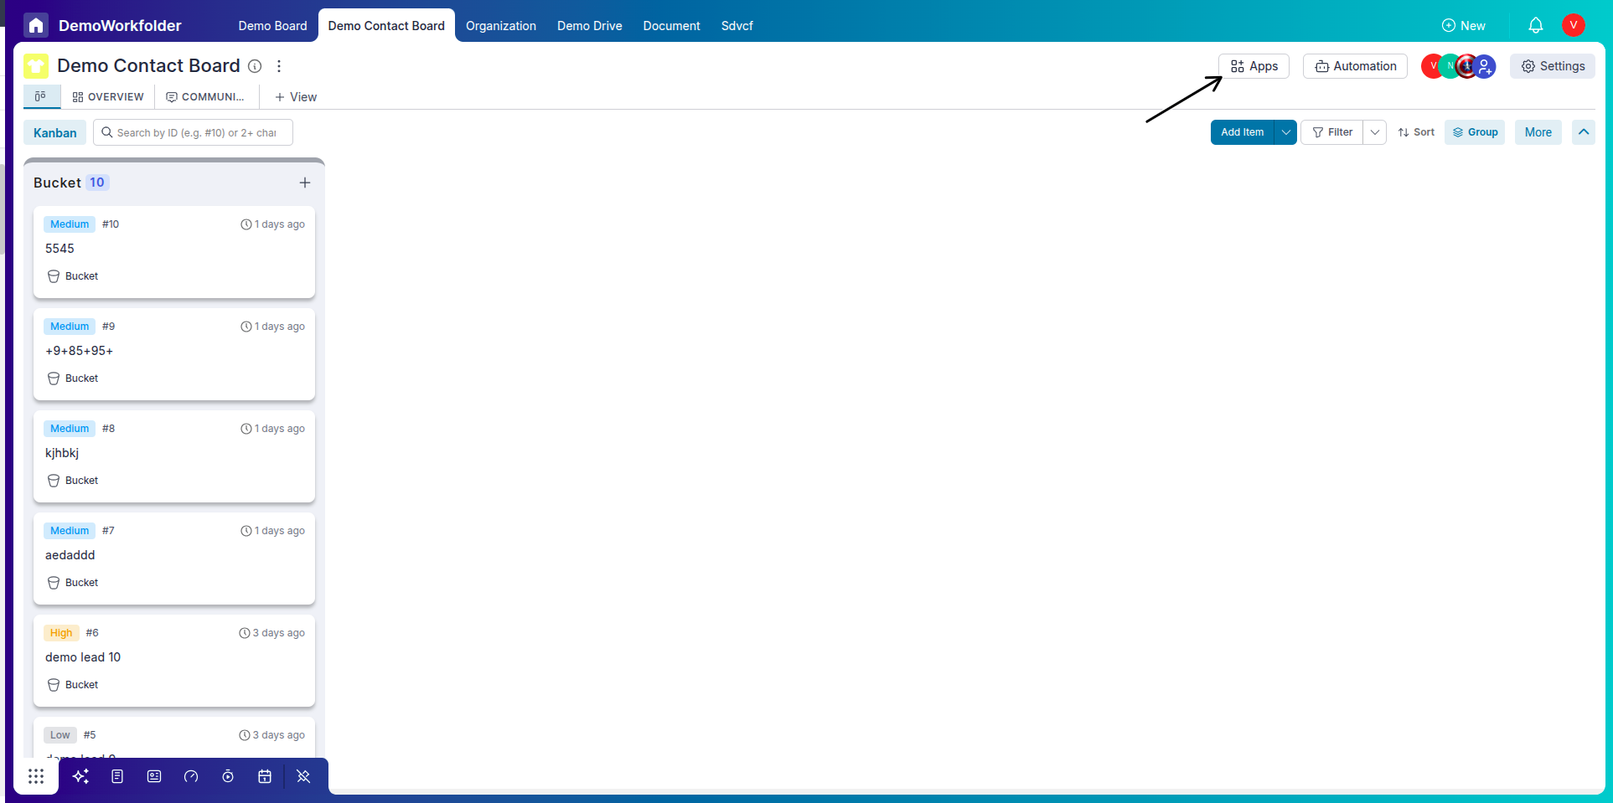Click the yellow board icon next to title
This screenshot has width=1613, height=803.
coord(36,65)
